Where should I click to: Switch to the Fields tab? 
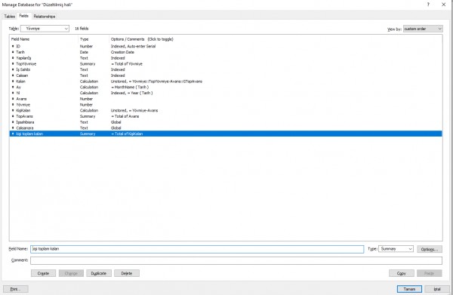pos(24,16)
